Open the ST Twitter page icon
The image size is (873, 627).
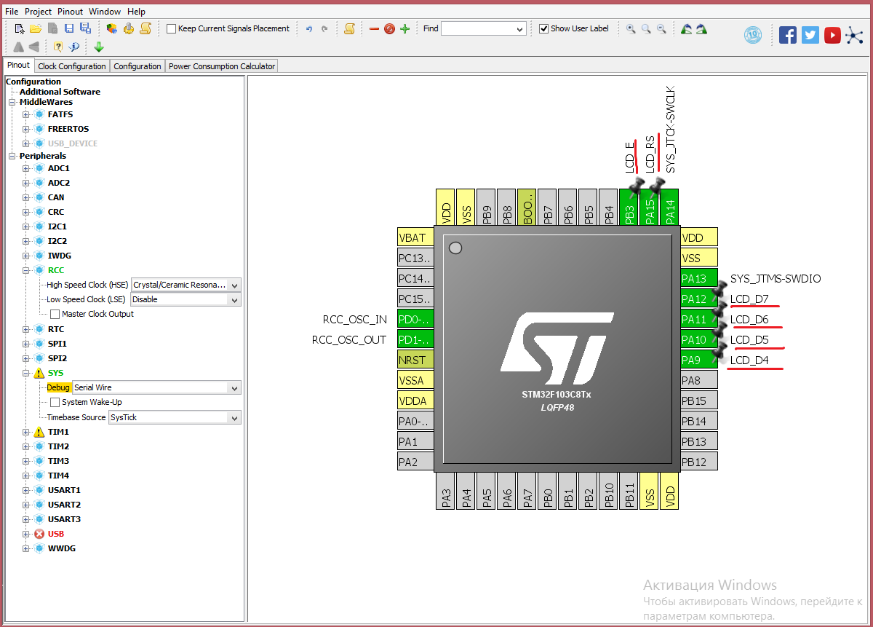point(810,34)
